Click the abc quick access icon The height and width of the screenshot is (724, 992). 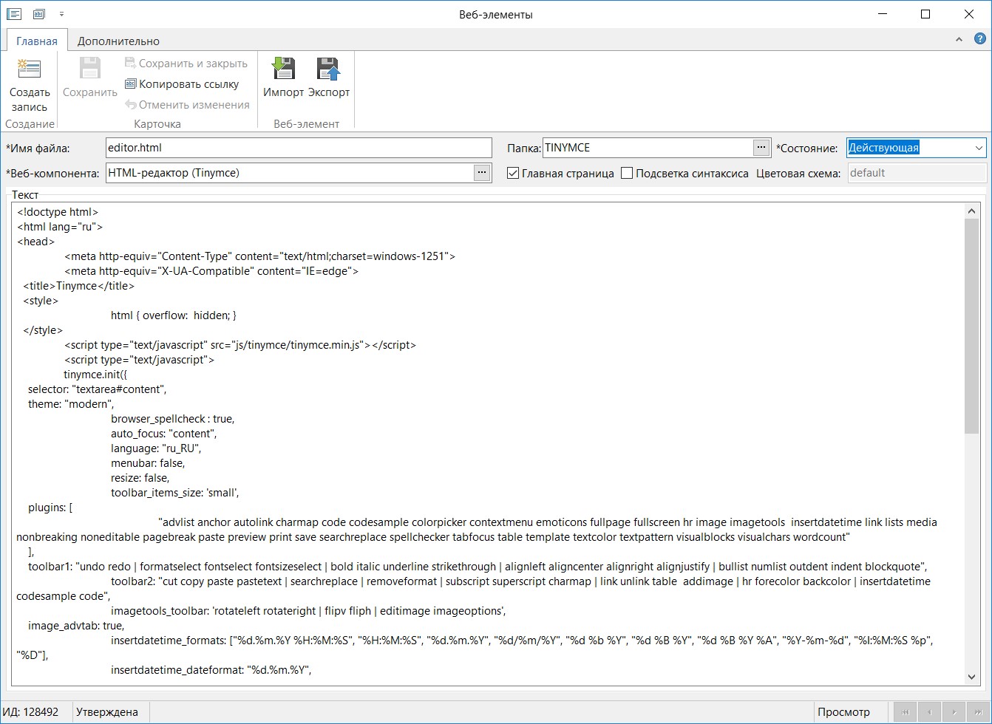tap(39, 14)
